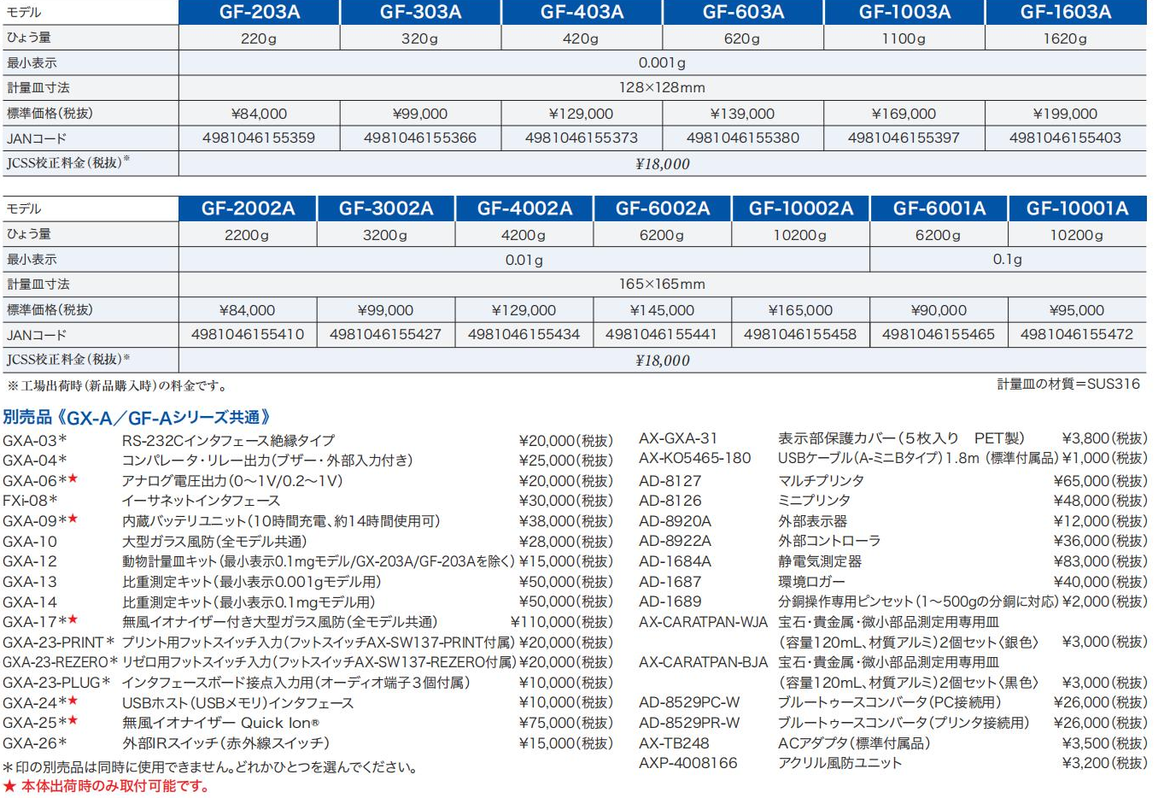Click the 220g capacity cell
Viewport: 1164px width, 798px height.
pos(259,38)
